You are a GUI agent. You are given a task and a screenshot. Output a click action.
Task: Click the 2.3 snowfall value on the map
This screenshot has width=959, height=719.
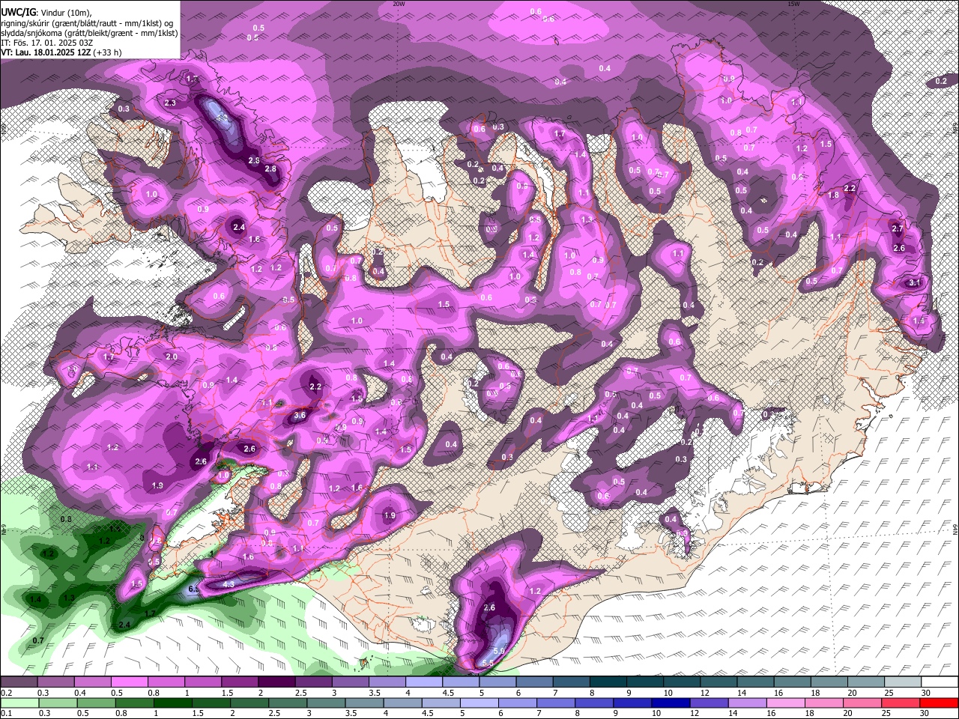pos(170,103)
